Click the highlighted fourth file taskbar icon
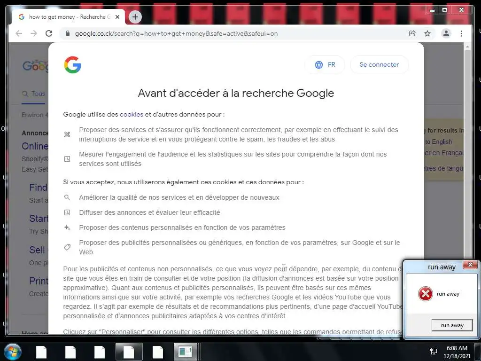Screen dimensions: 481x361 click(129, 352)
